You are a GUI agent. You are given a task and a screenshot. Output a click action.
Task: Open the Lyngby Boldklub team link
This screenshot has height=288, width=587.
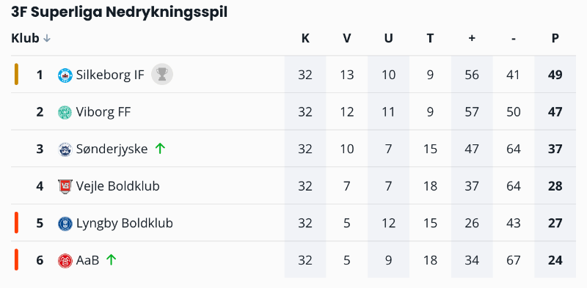(x=125, y=224)
